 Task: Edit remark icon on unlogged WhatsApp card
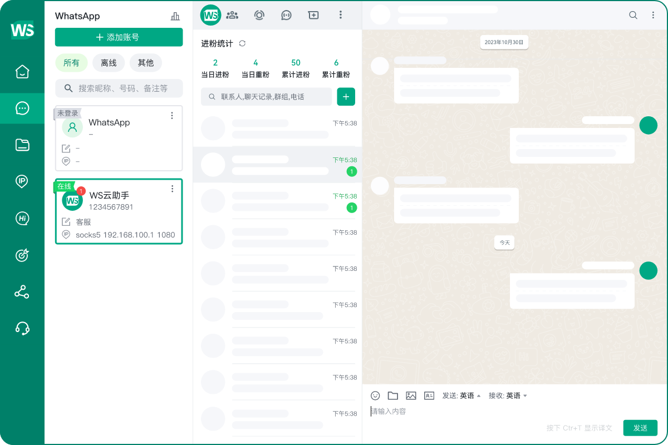pos(66,149)
